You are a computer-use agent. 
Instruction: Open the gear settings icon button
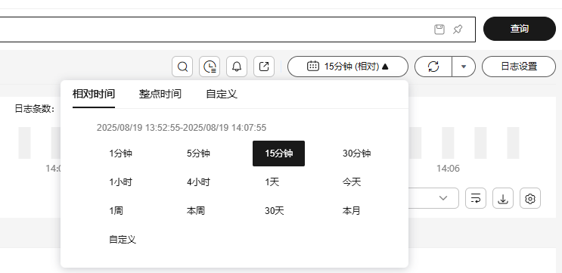click(x=530, y=198)
